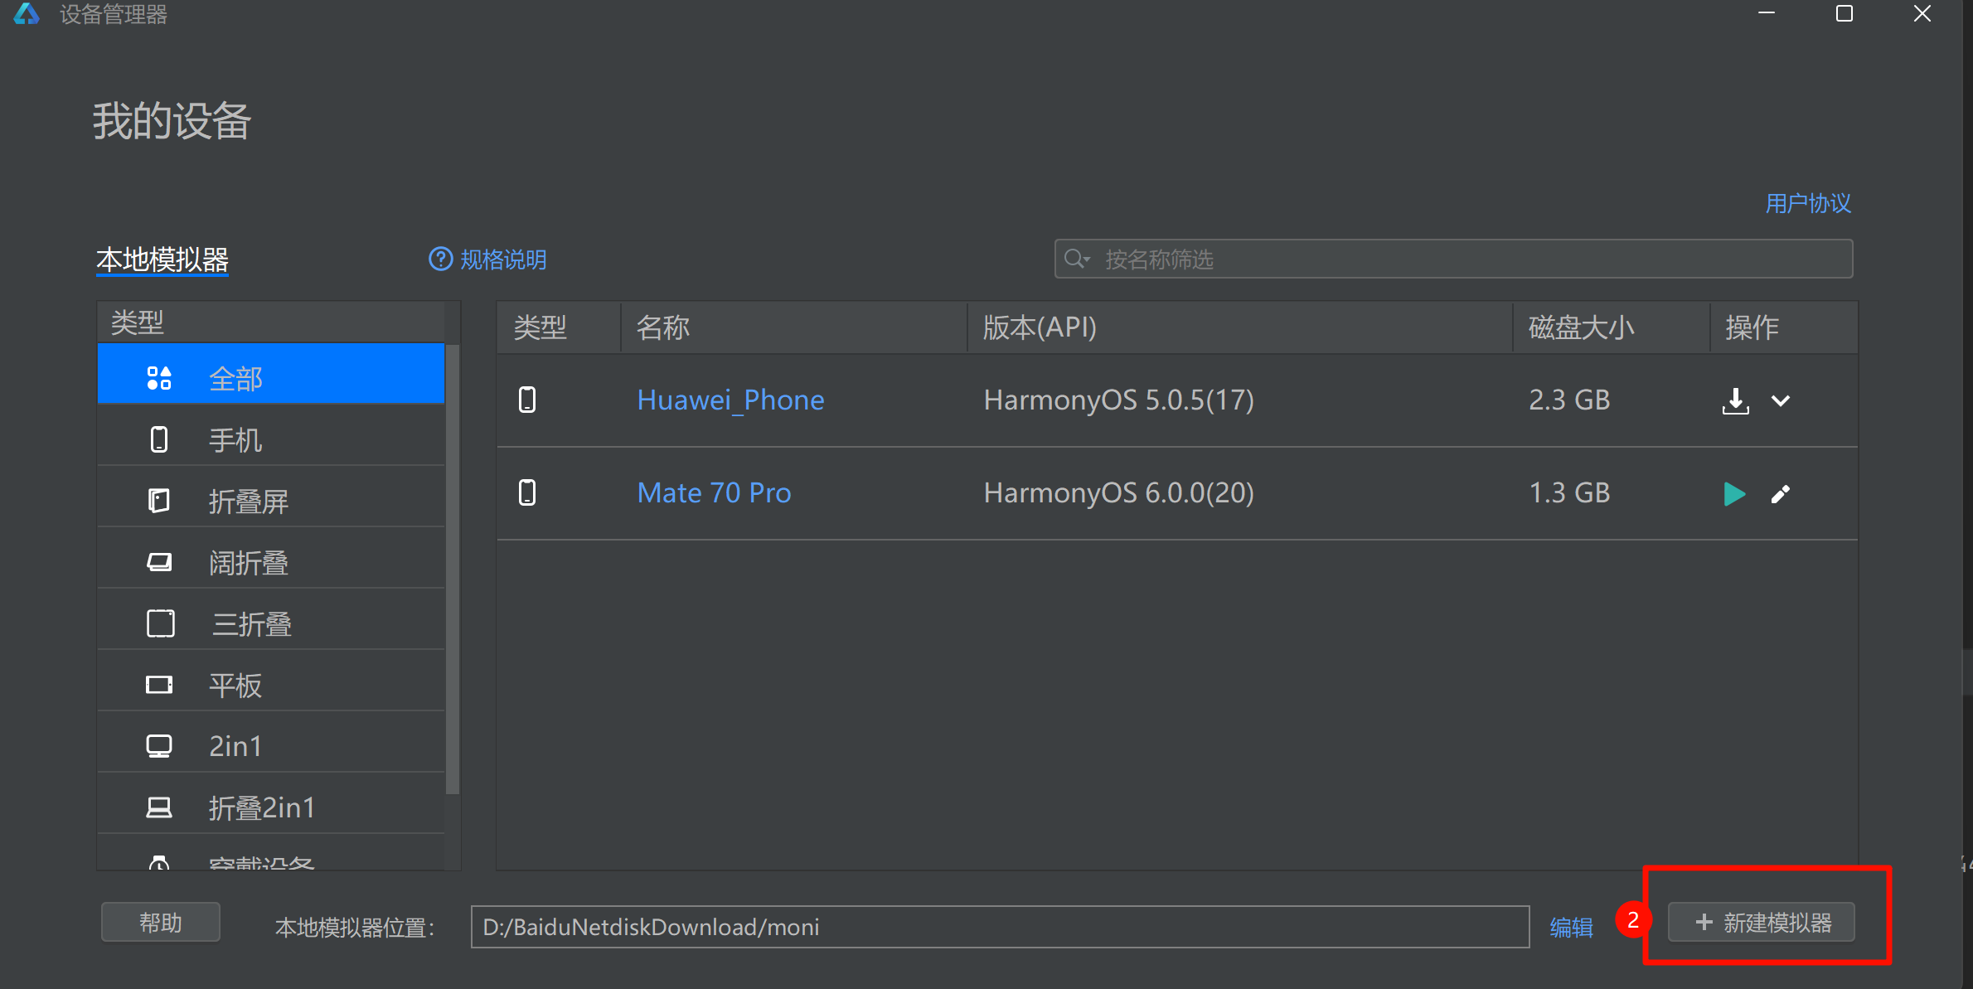
Task: Download the Huawei_Phone system image
Action: click(1735, 401)
